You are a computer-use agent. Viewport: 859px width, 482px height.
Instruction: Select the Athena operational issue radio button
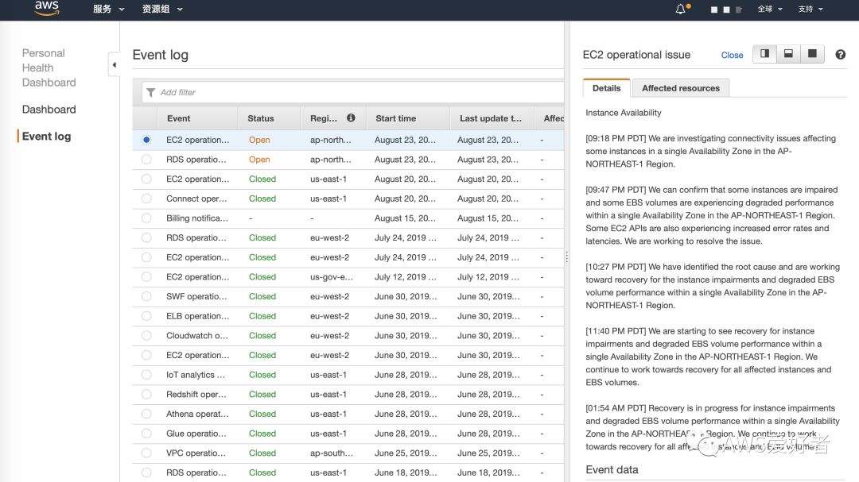(146, 414)
